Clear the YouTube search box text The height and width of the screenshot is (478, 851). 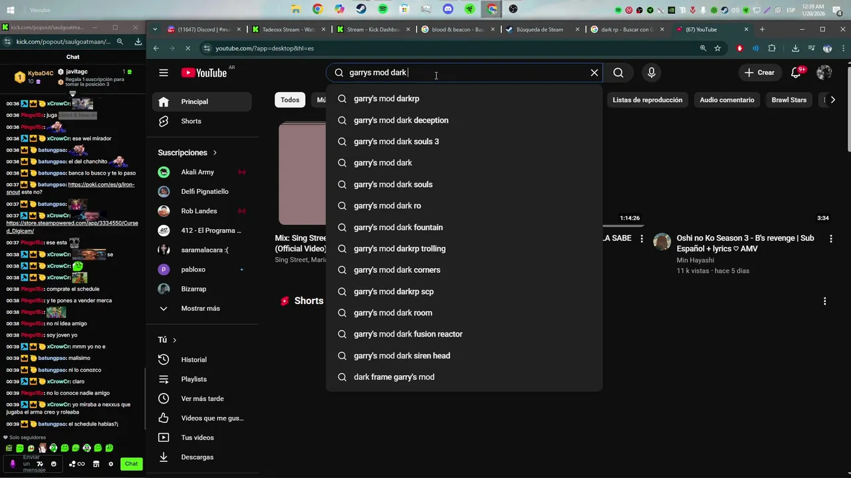(594, 72)
